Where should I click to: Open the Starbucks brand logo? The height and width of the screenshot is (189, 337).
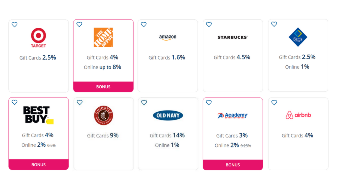tap(233, 37)
